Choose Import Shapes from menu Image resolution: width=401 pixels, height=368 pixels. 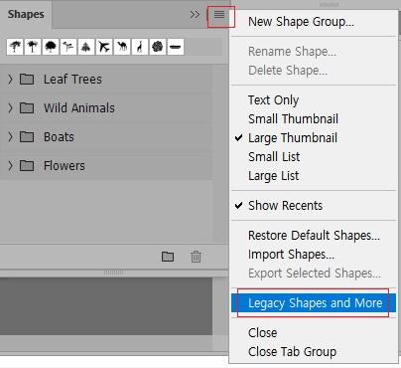point(291,255)
